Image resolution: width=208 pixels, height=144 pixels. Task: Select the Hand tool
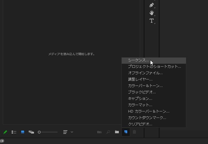click(151, 13)
